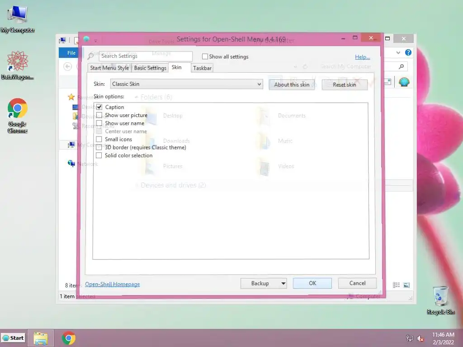Image resolution: width=463 pixels, height=347 pixels.
Task: Open File Explorer from the taskbar
Action: coord(41,338)
